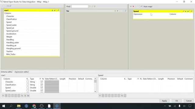Uncheck Nullable for Speed_water schema row

pos(42,91)
